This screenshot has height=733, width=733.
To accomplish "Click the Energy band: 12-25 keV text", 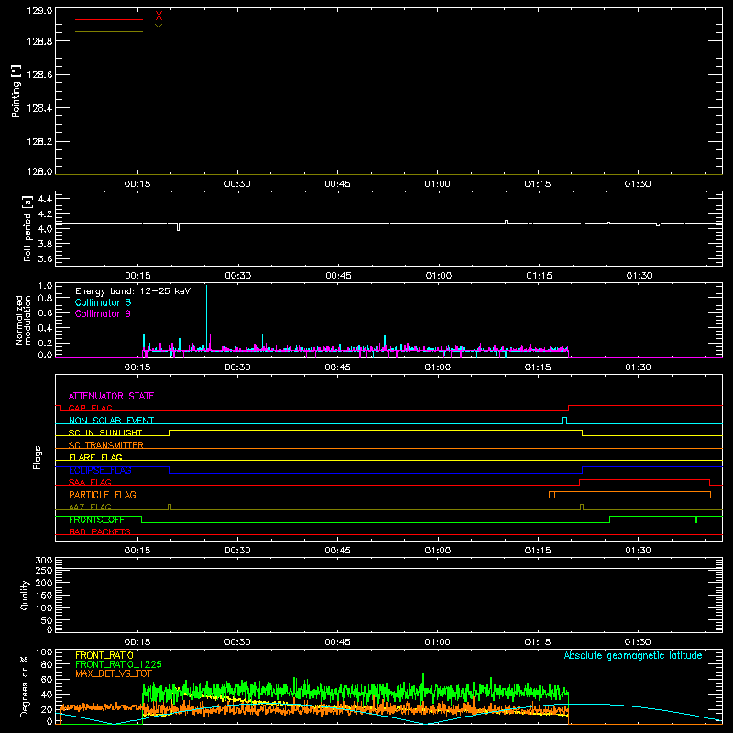I will [133, 291].
